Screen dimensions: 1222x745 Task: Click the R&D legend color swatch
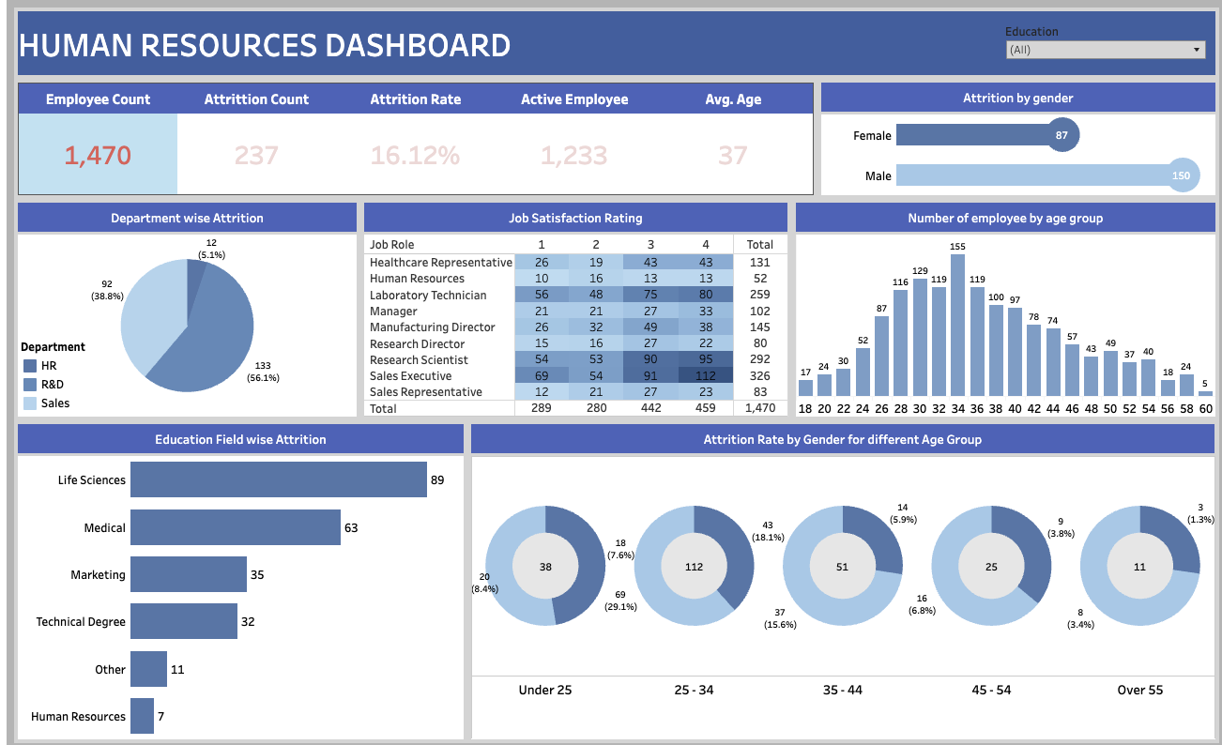tap(30, 385)
